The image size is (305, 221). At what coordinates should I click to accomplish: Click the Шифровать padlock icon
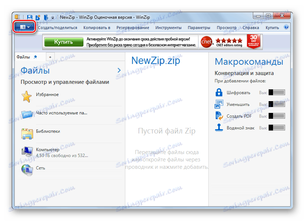(219, 92)
